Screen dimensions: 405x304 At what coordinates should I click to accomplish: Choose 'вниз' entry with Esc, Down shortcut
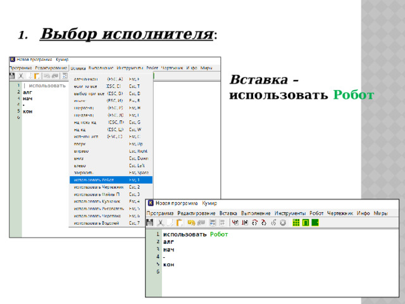click(x=111, y=158)
